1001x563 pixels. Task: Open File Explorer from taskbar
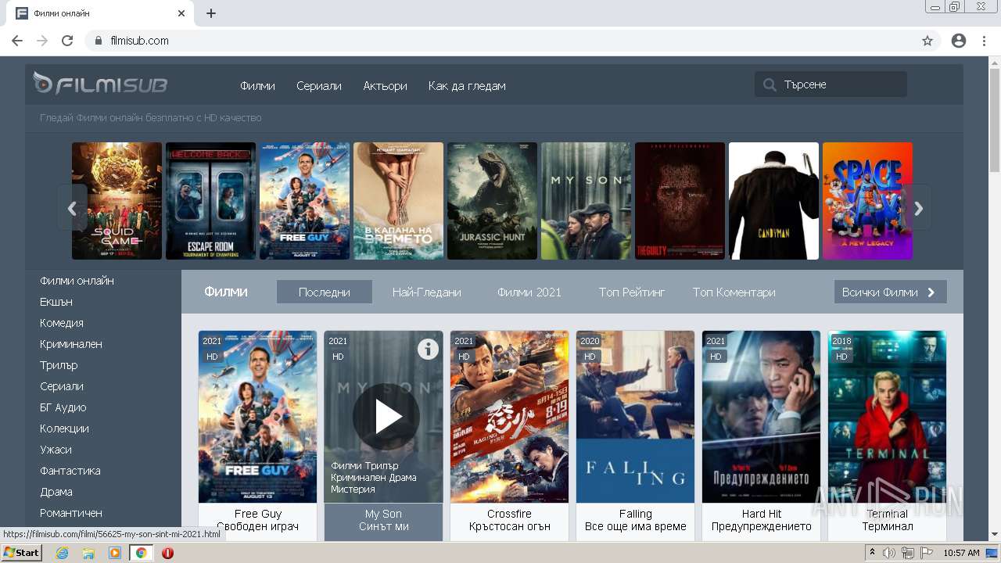click(x=88, y=553)
